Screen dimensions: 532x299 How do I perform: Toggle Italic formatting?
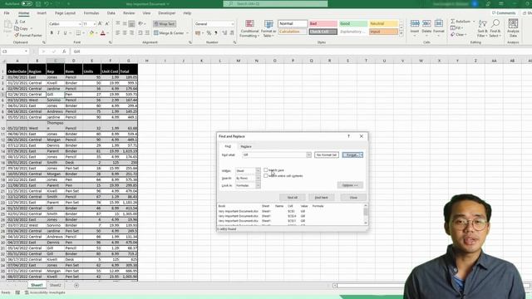click(58, 33)
